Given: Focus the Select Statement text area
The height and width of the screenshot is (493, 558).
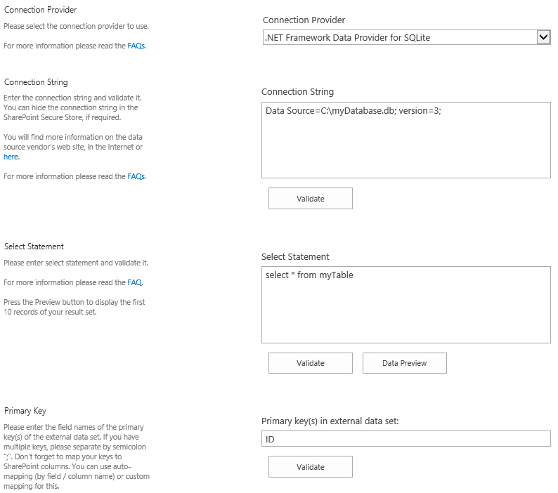Looking at the screenshot, I should (x=405, y=304).
